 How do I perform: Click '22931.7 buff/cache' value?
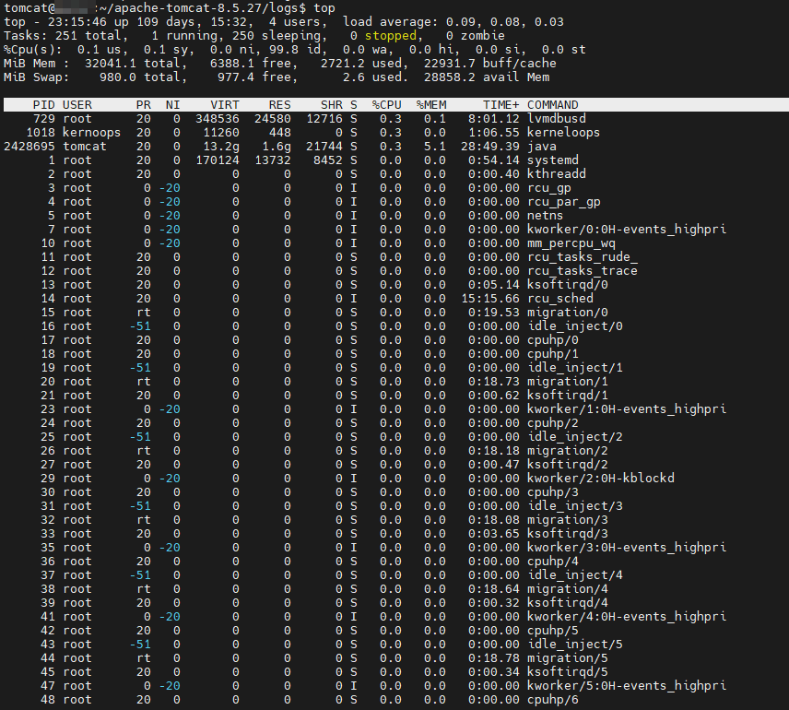tap(490, 64)
